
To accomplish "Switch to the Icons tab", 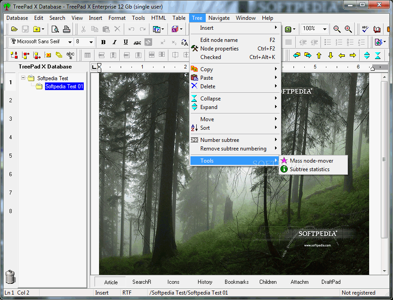I will tap(173, 282).
